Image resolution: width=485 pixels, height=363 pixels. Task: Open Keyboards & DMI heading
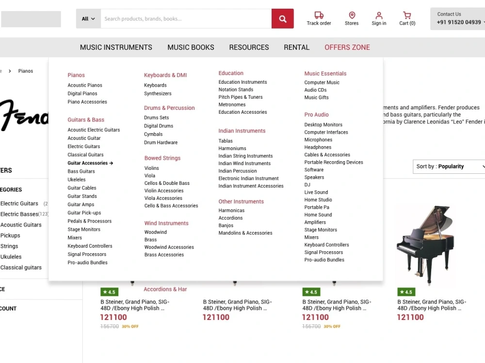click(x=165, y=75)
